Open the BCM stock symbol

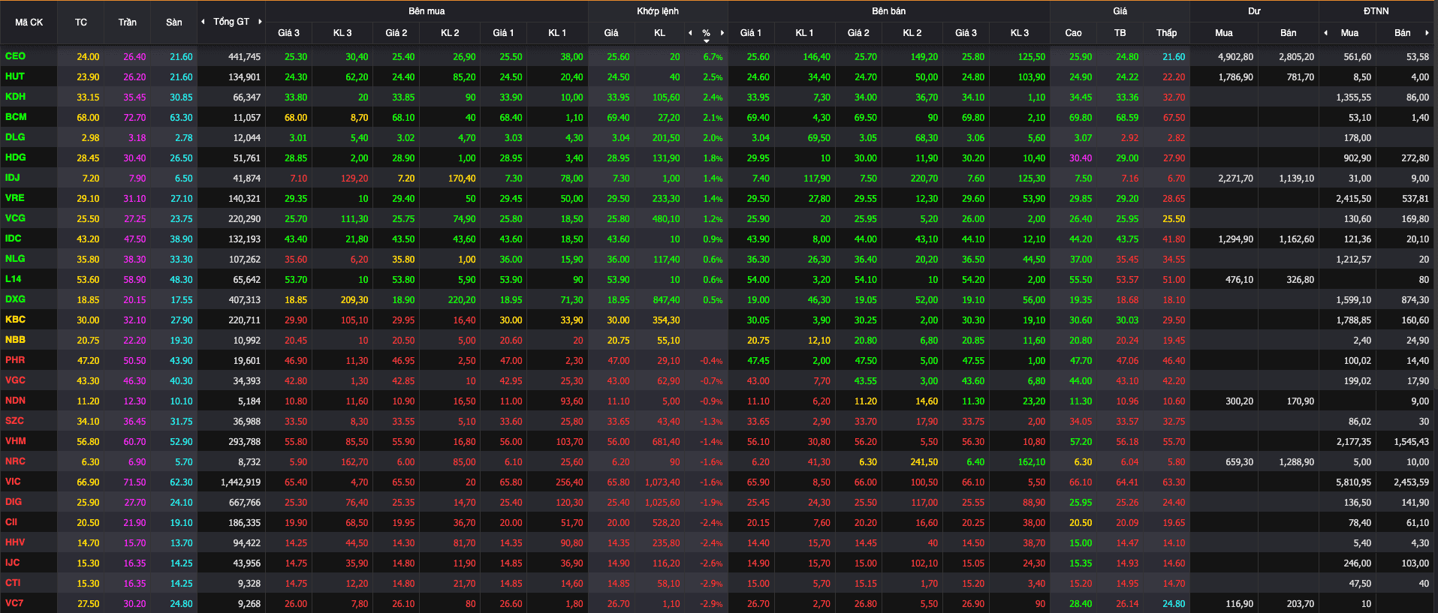[x=16, y=117]
